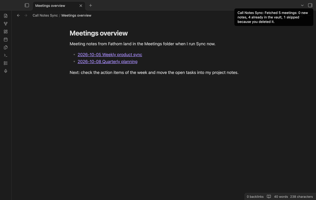Toggle the left sidebar panel icon
This screenshot has height=200, width=316.
point(27,5)
